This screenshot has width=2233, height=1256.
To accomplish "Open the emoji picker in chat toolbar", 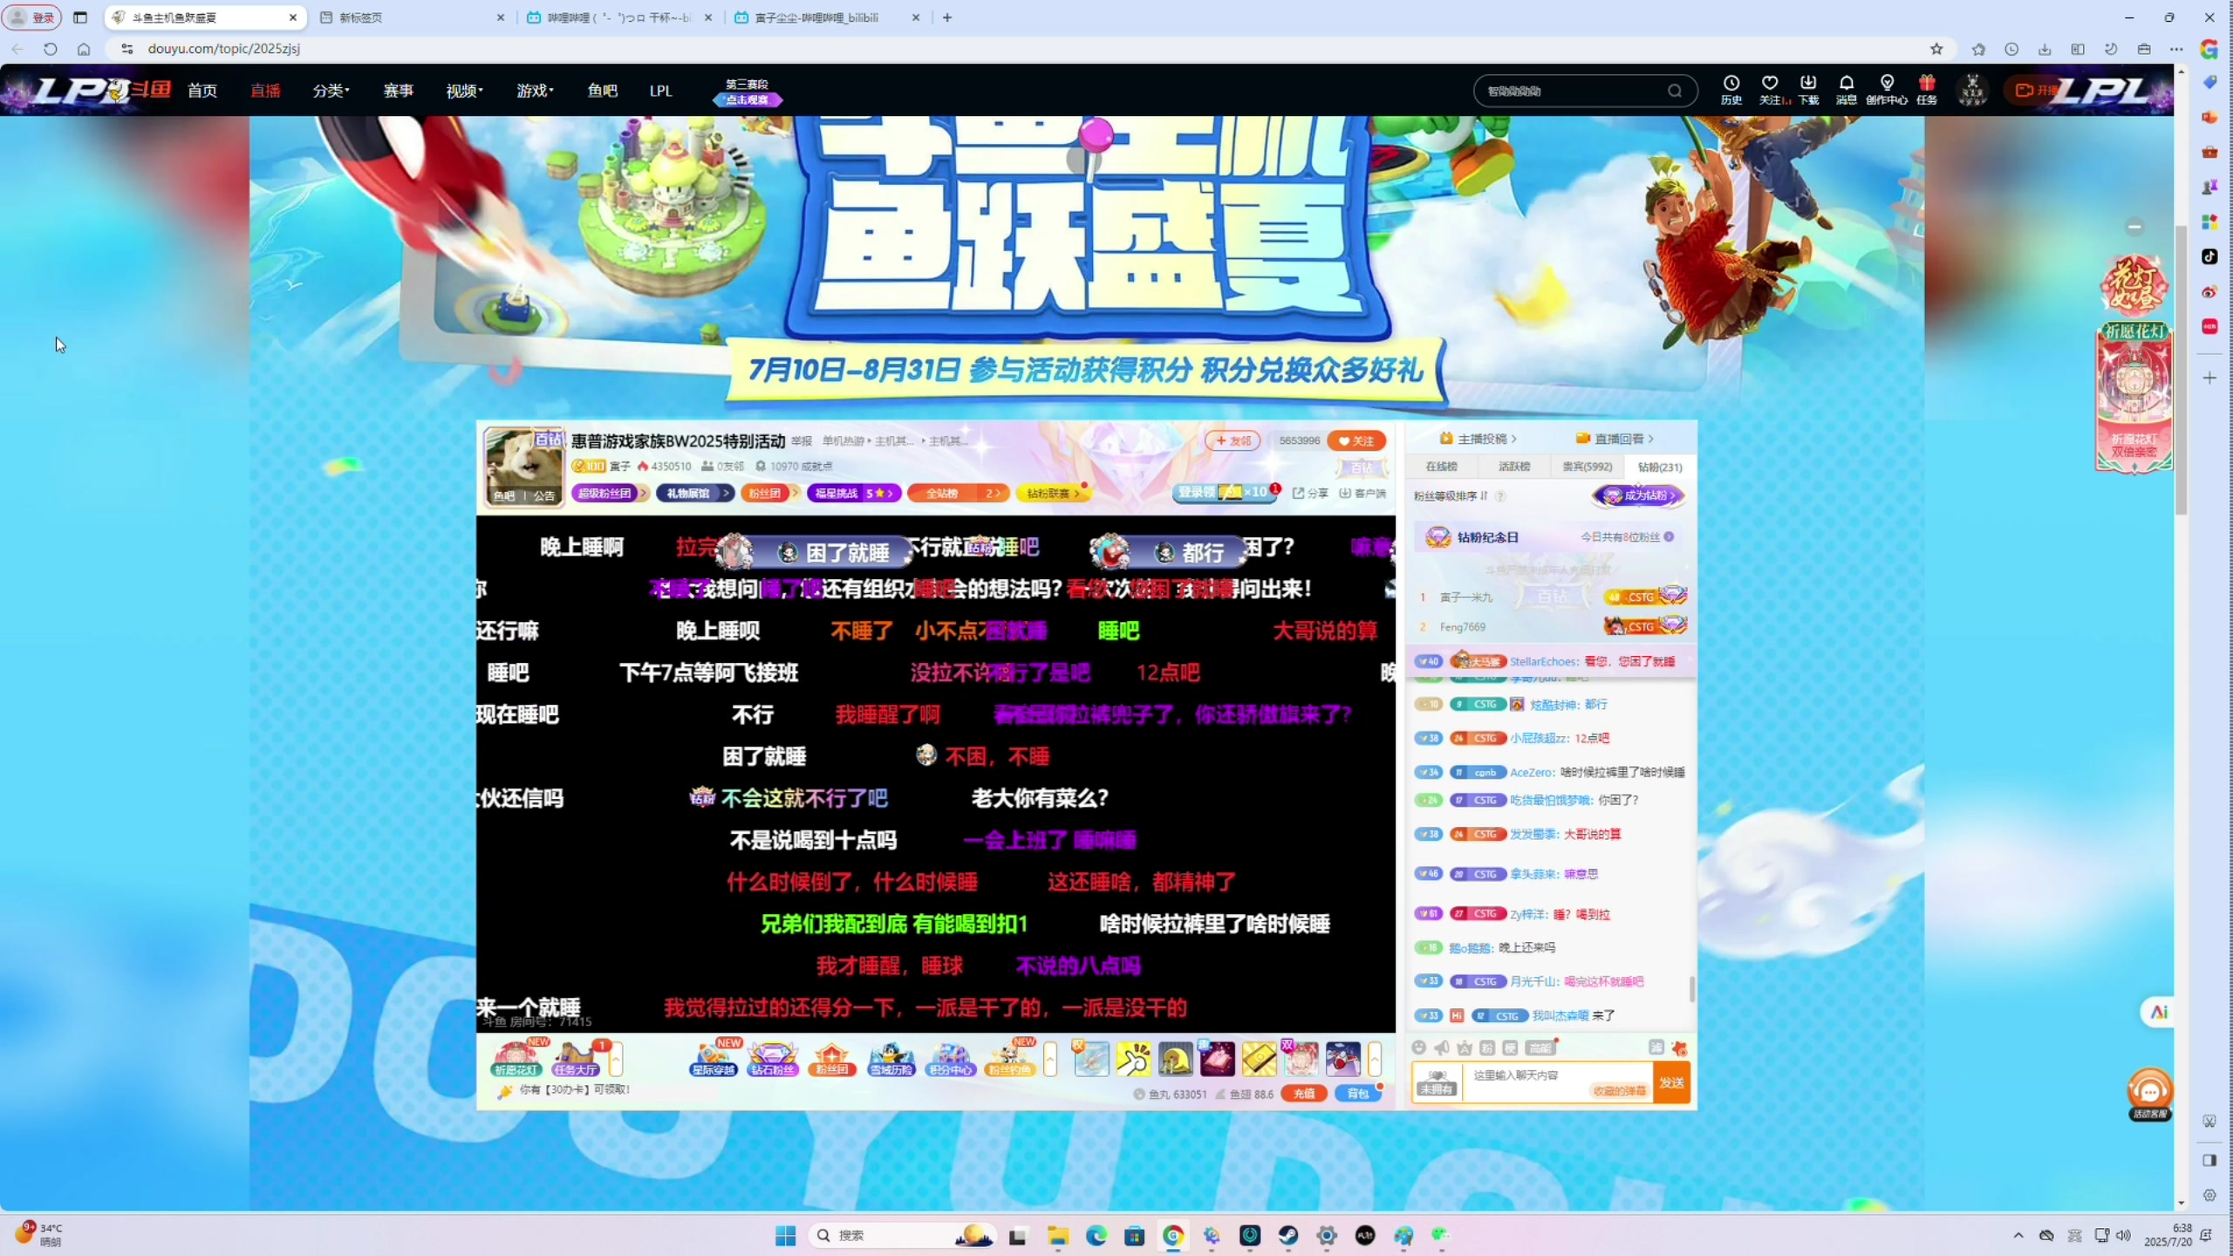I will (1419, 1048).
